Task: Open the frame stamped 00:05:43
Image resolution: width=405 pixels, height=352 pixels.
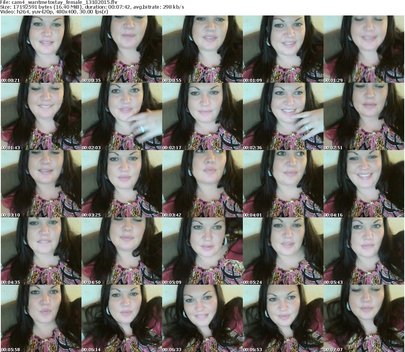Action: [x=364, y=251]
